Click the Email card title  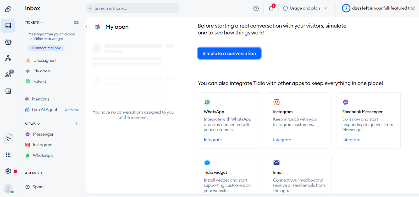(x=278, y=172)
